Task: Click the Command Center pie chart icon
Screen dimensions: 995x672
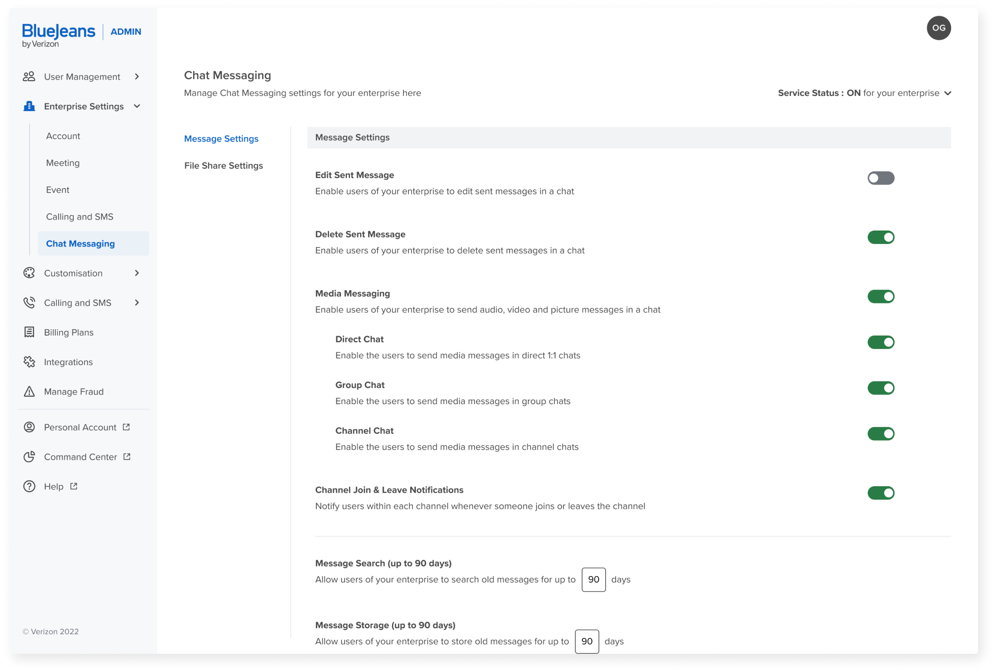Action: pyautogui.click(x=29, y=457)
